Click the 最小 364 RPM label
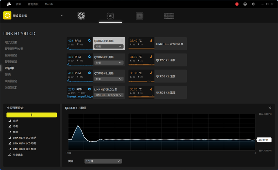278x170 pixels. [x=265, y=150]
